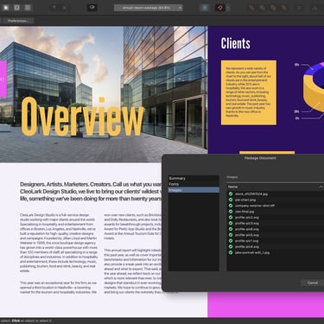This screenshot has height=324, width=324.
Task: Select Images in Package Document sidebar
Action: click(x=194, y=190)
